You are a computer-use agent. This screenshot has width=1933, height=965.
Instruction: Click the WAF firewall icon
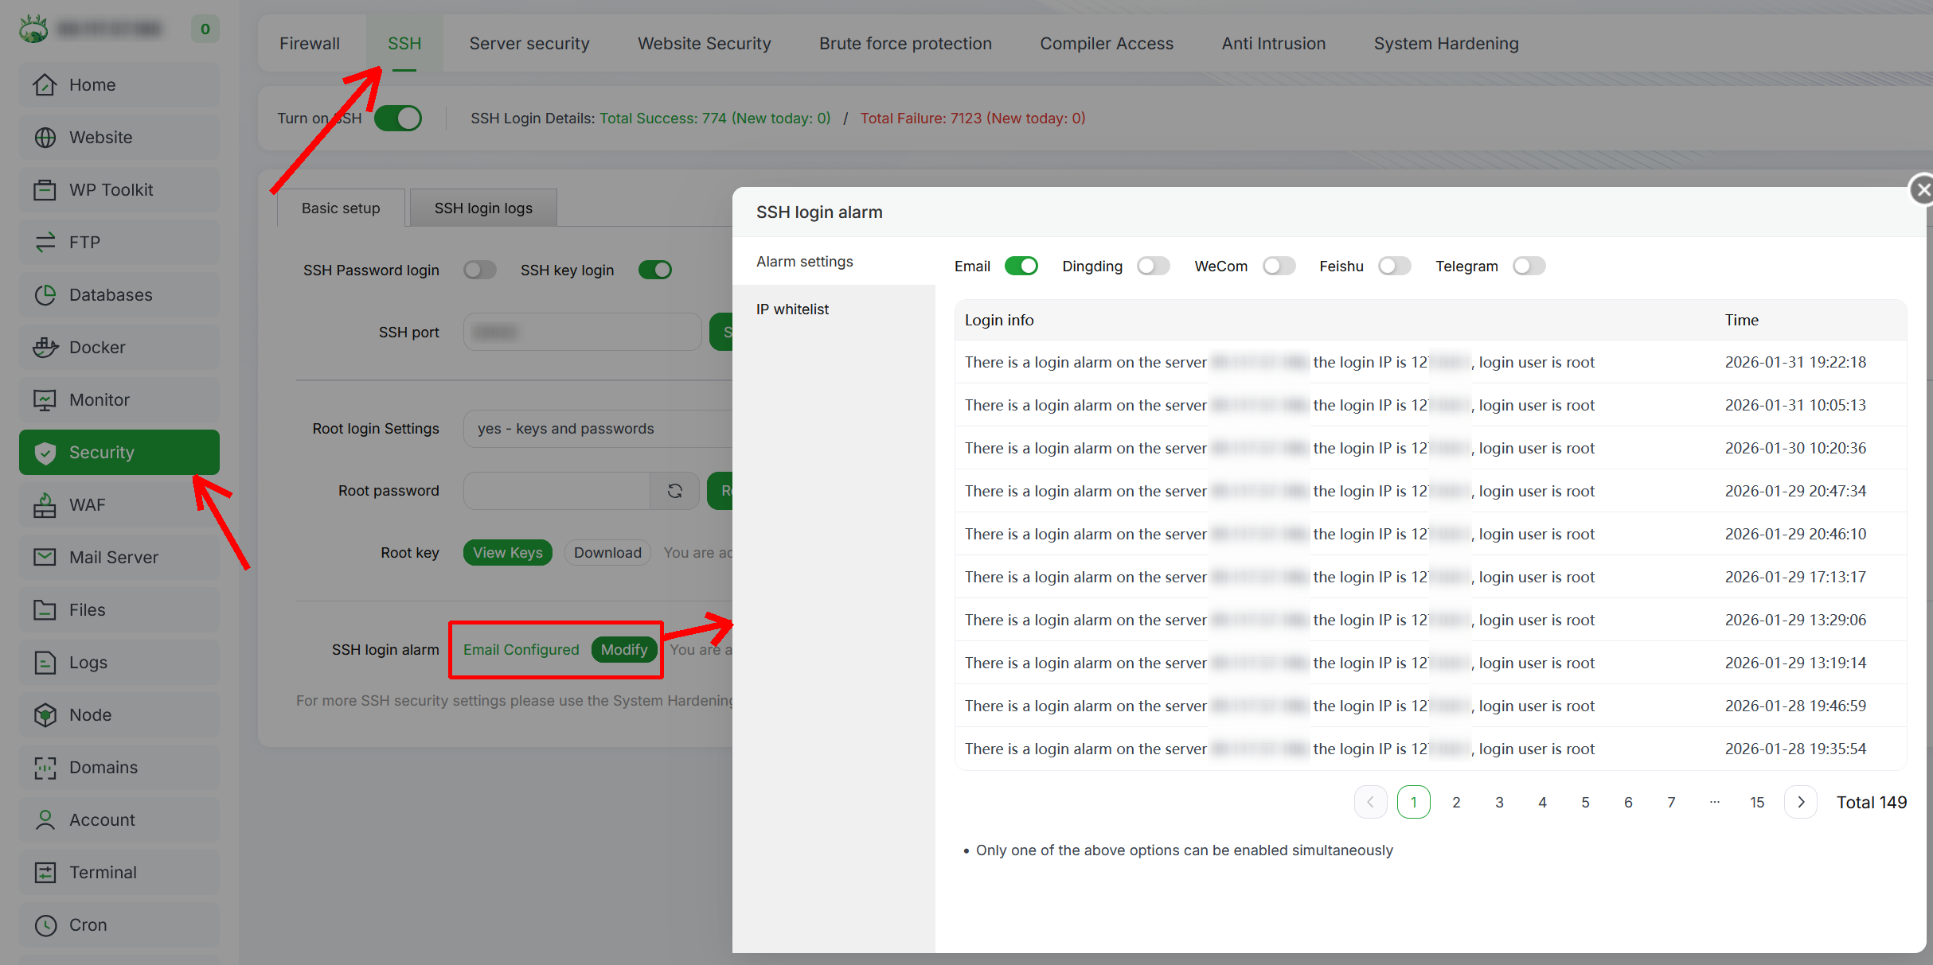pos(45,505)
